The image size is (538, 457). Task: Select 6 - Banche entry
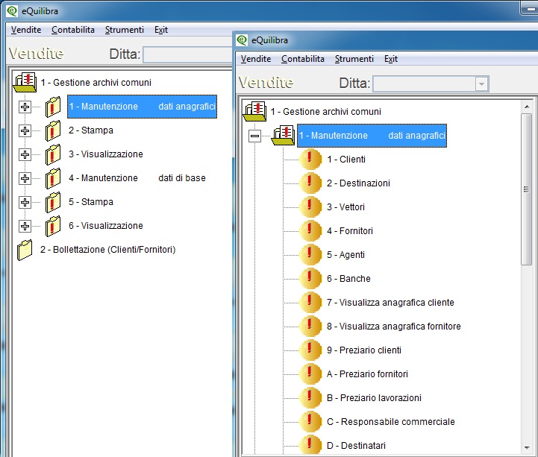pos(348,279)
